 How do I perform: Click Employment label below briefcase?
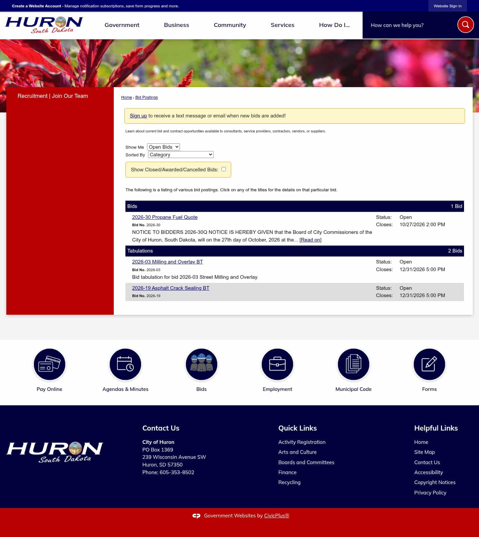click(277, 389)
